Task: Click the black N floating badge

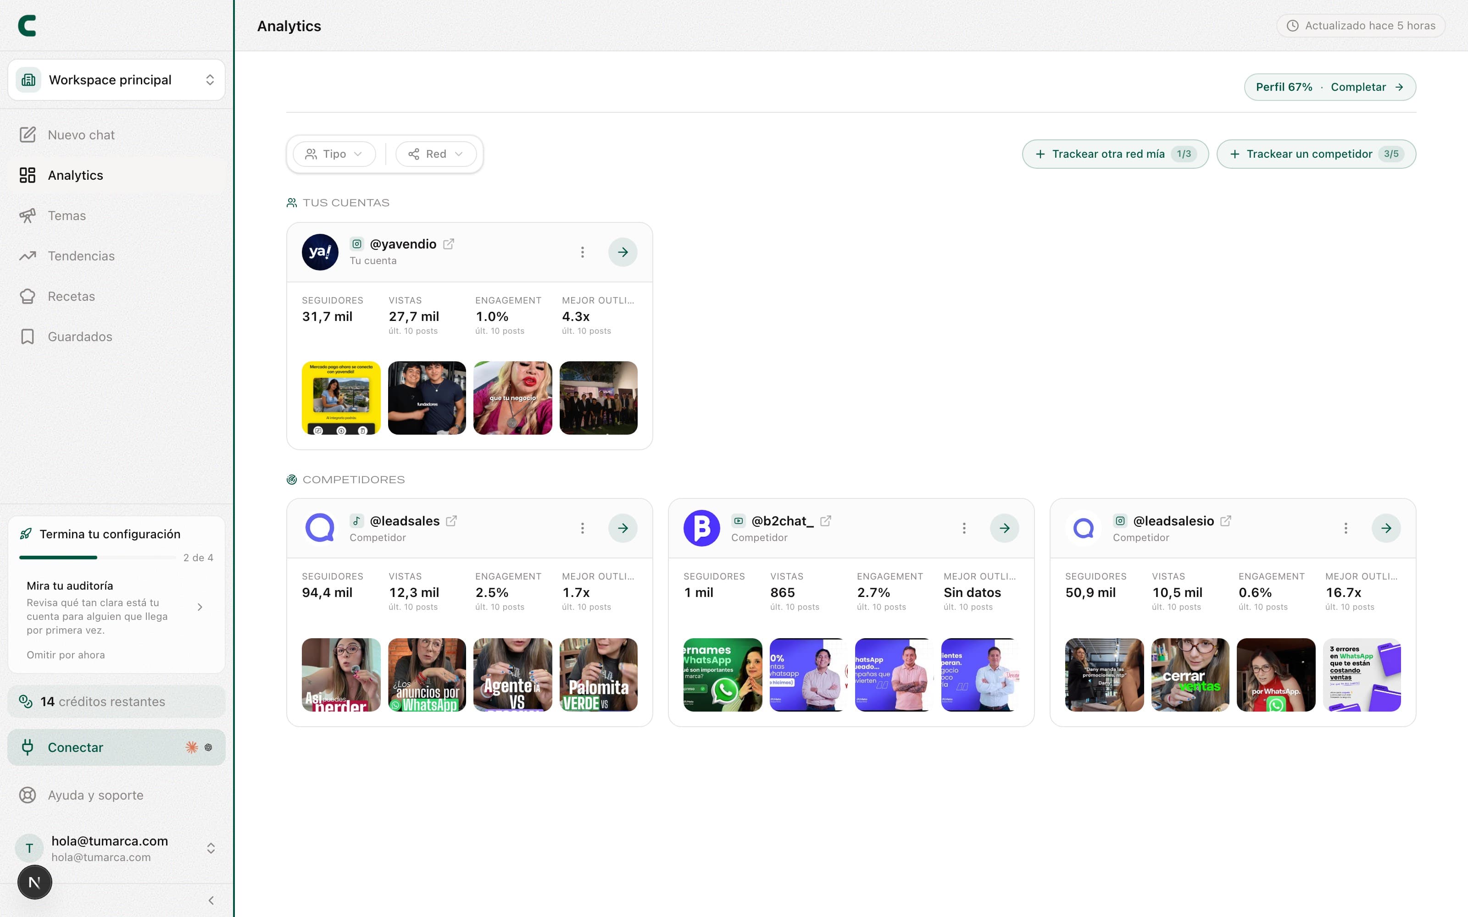Action: click(x=34, y=883)
